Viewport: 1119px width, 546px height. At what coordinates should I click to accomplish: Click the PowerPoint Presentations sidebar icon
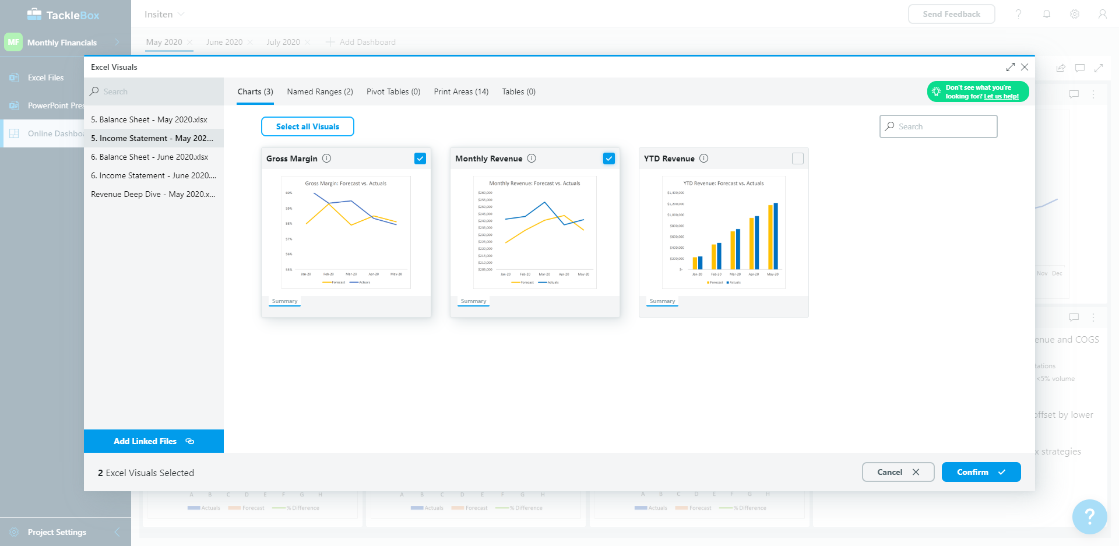click(x=14, y=105)
